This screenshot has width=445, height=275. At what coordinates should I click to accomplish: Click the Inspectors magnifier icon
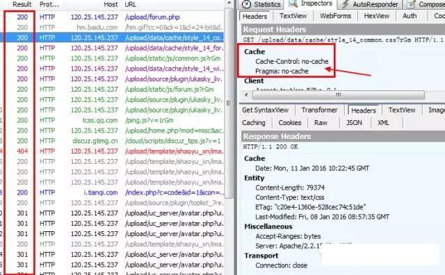pyautogui.click(x=293, y=3)
